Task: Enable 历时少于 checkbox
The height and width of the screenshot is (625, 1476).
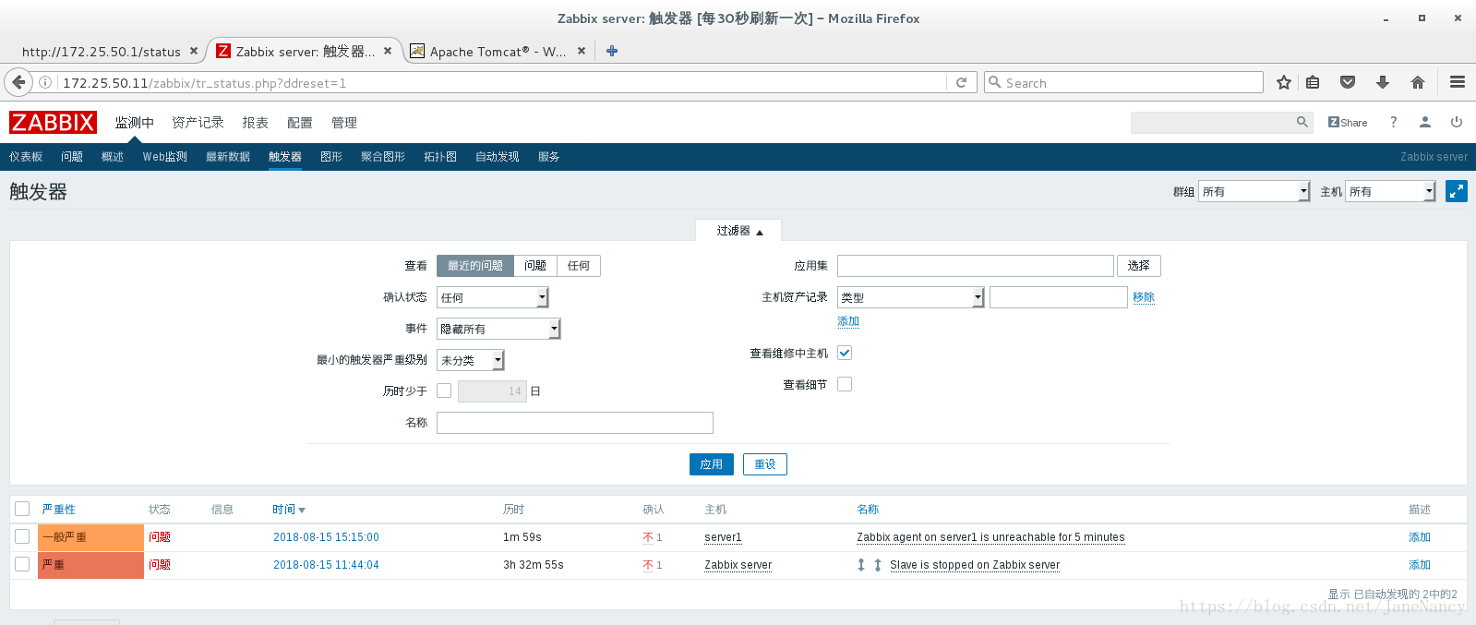Action: (x=444, y=391)
